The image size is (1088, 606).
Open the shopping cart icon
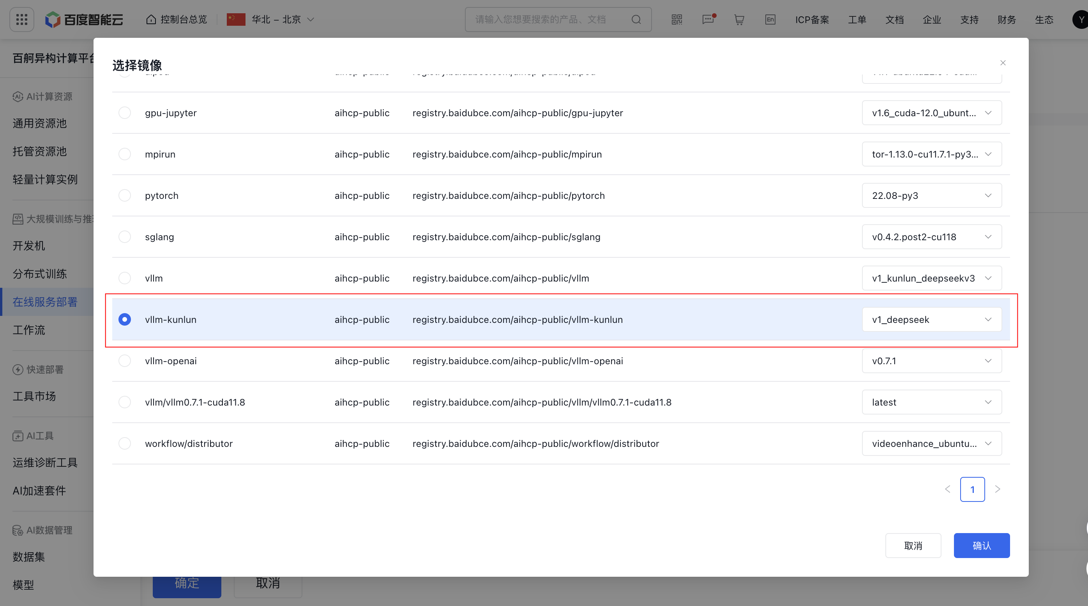(x=739, y=19)
